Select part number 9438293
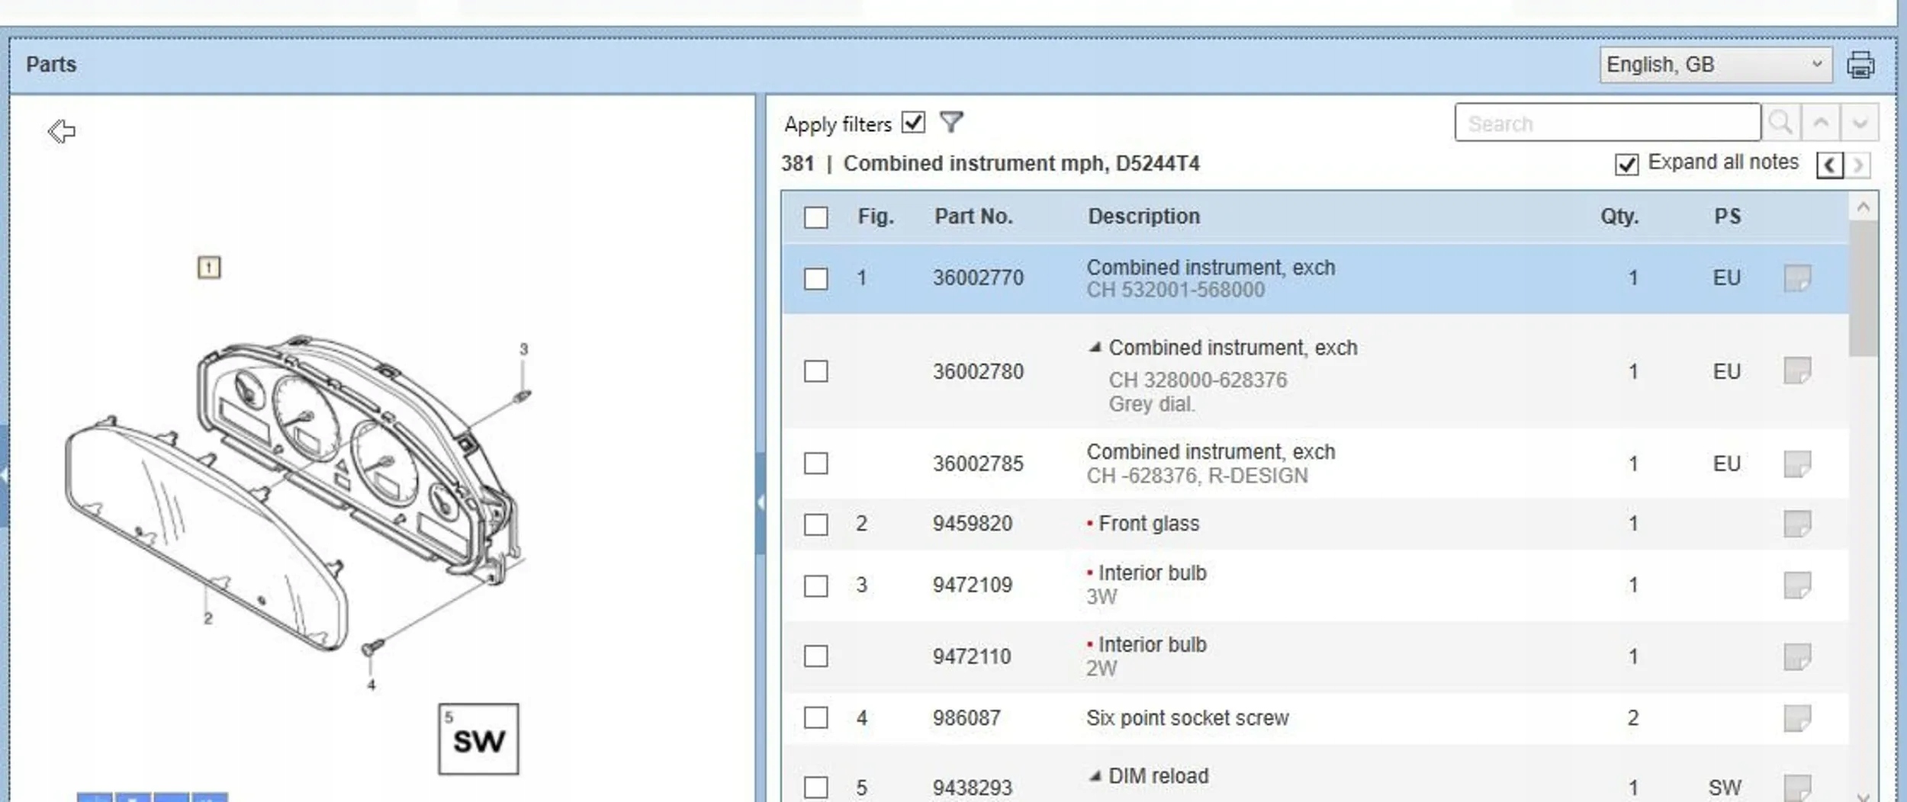Screen dimensions: 1907x802 [972, 788]
